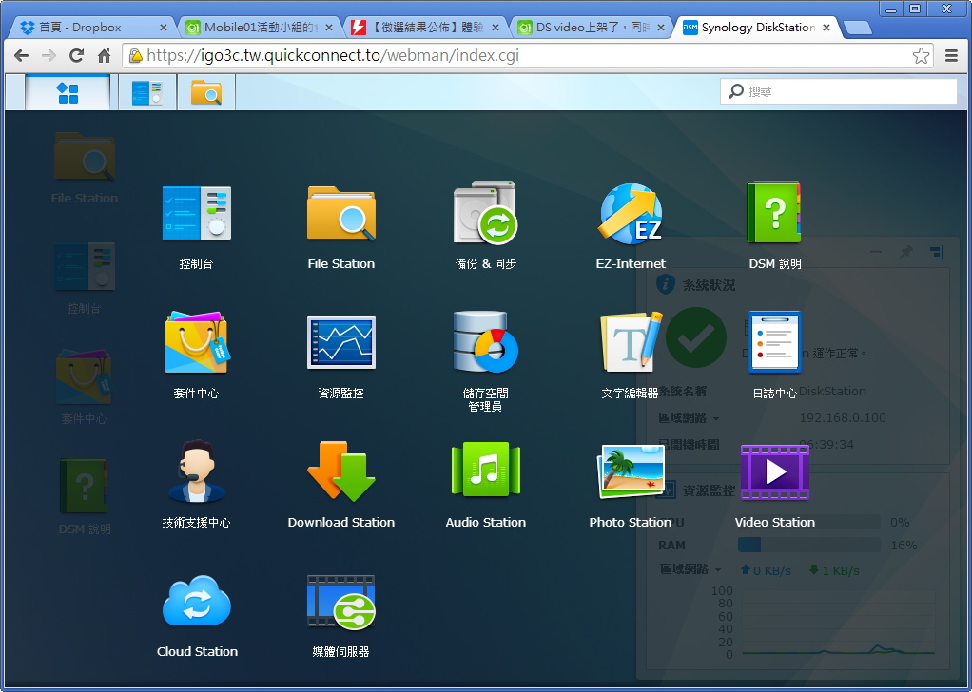Click the browser address bar URL

coord(333,56)
